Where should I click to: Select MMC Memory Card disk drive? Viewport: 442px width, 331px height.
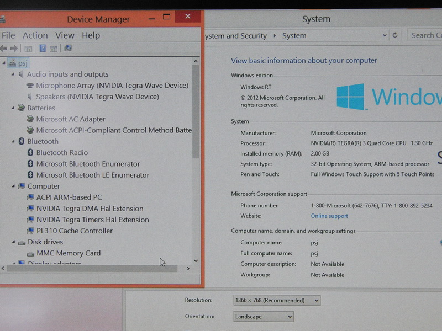click(x=69, y=253)
